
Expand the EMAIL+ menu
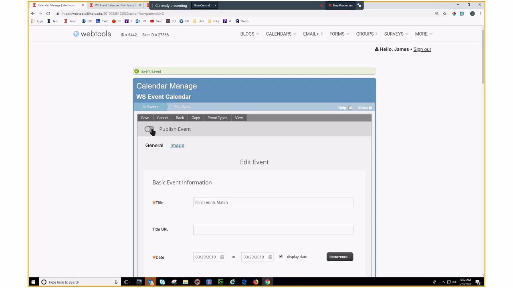313,34
